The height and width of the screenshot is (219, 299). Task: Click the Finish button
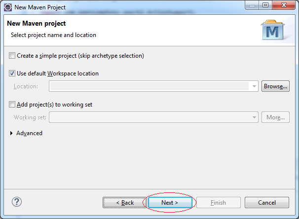(219, 202)
